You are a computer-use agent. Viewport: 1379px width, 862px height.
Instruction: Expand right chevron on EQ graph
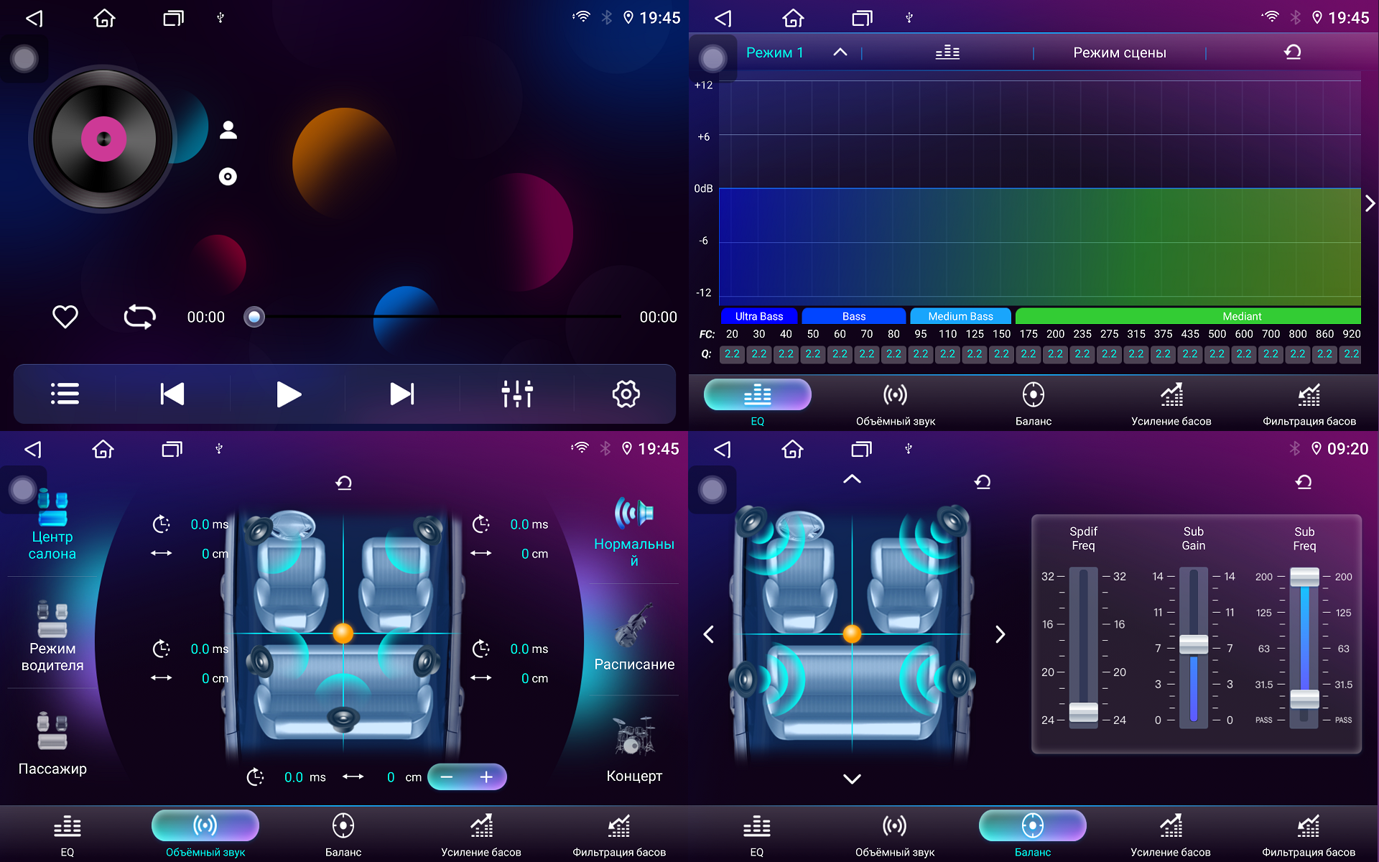pyautogui.click(x=1369, y=203)
